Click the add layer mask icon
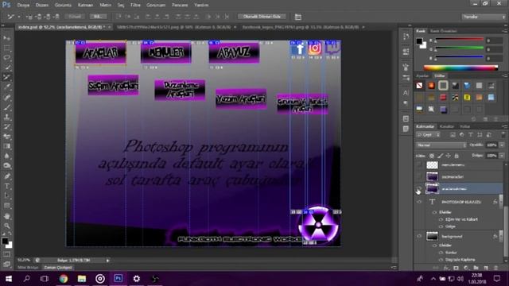 point(456,268)
